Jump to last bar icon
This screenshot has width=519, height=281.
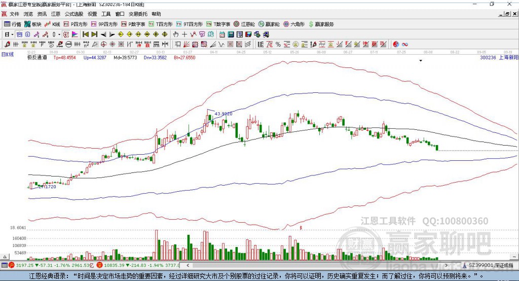coord(94,34)
